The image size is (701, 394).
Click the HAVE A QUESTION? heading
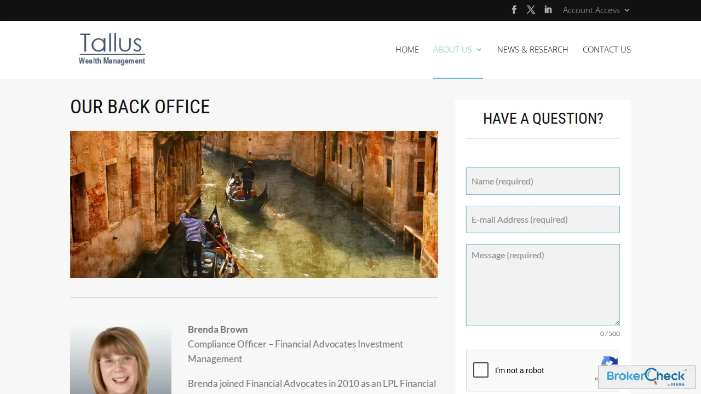[x=543, y=119]
